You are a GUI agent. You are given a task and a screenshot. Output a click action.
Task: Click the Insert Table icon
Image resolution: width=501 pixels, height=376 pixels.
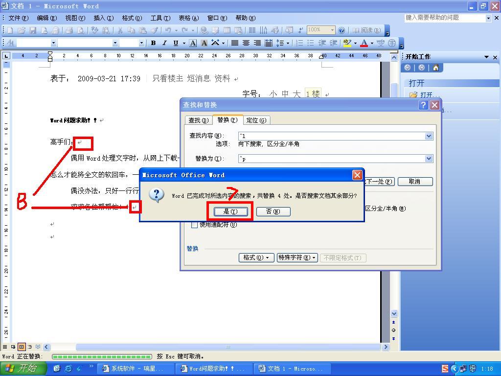(227, 30)
